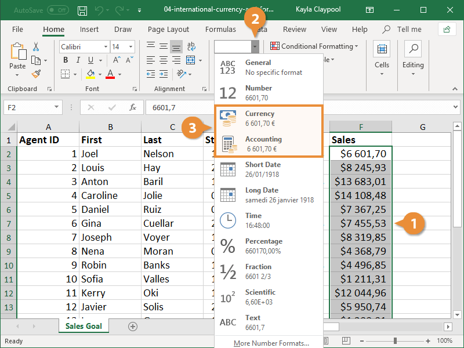464x348 pixels.
Task: Collapse the Number Format dropdown arrow
Action: click(255, 47)
